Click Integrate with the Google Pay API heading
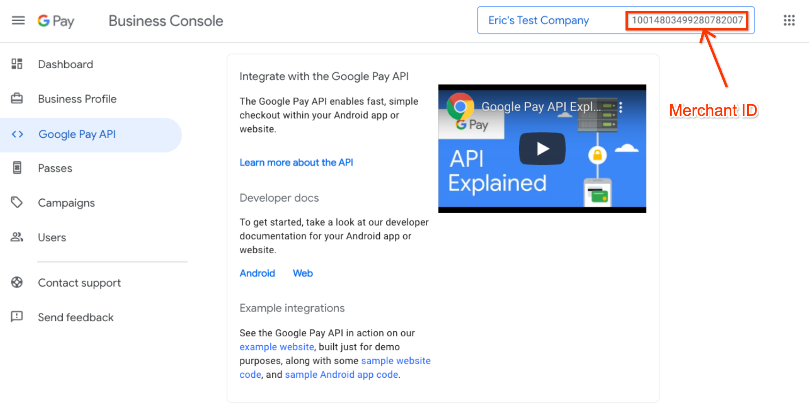Screen dimensions: 809x405 (x=324, y=76)
